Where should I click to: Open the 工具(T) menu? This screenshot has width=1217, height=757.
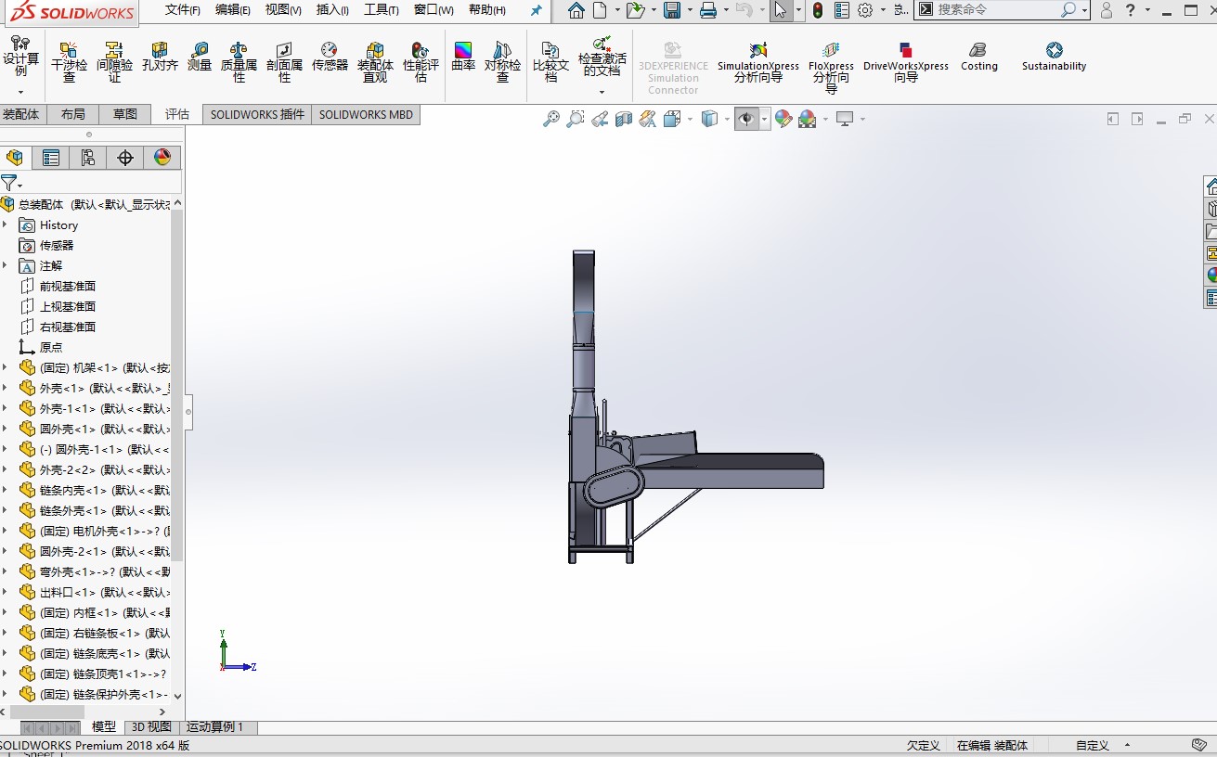(x=381, y=10)
